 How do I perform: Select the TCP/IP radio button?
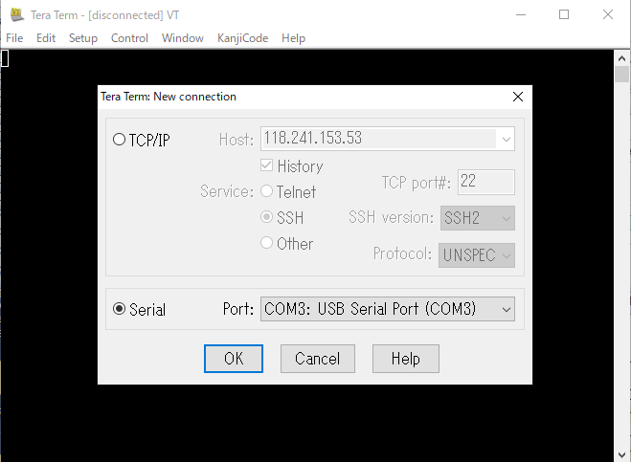tap(119, 140)
